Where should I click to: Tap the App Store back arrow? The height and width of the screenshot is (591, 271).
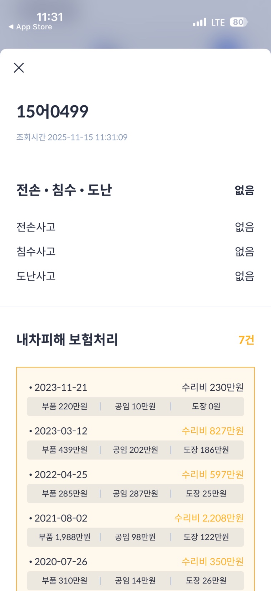(x=11, y=27)
